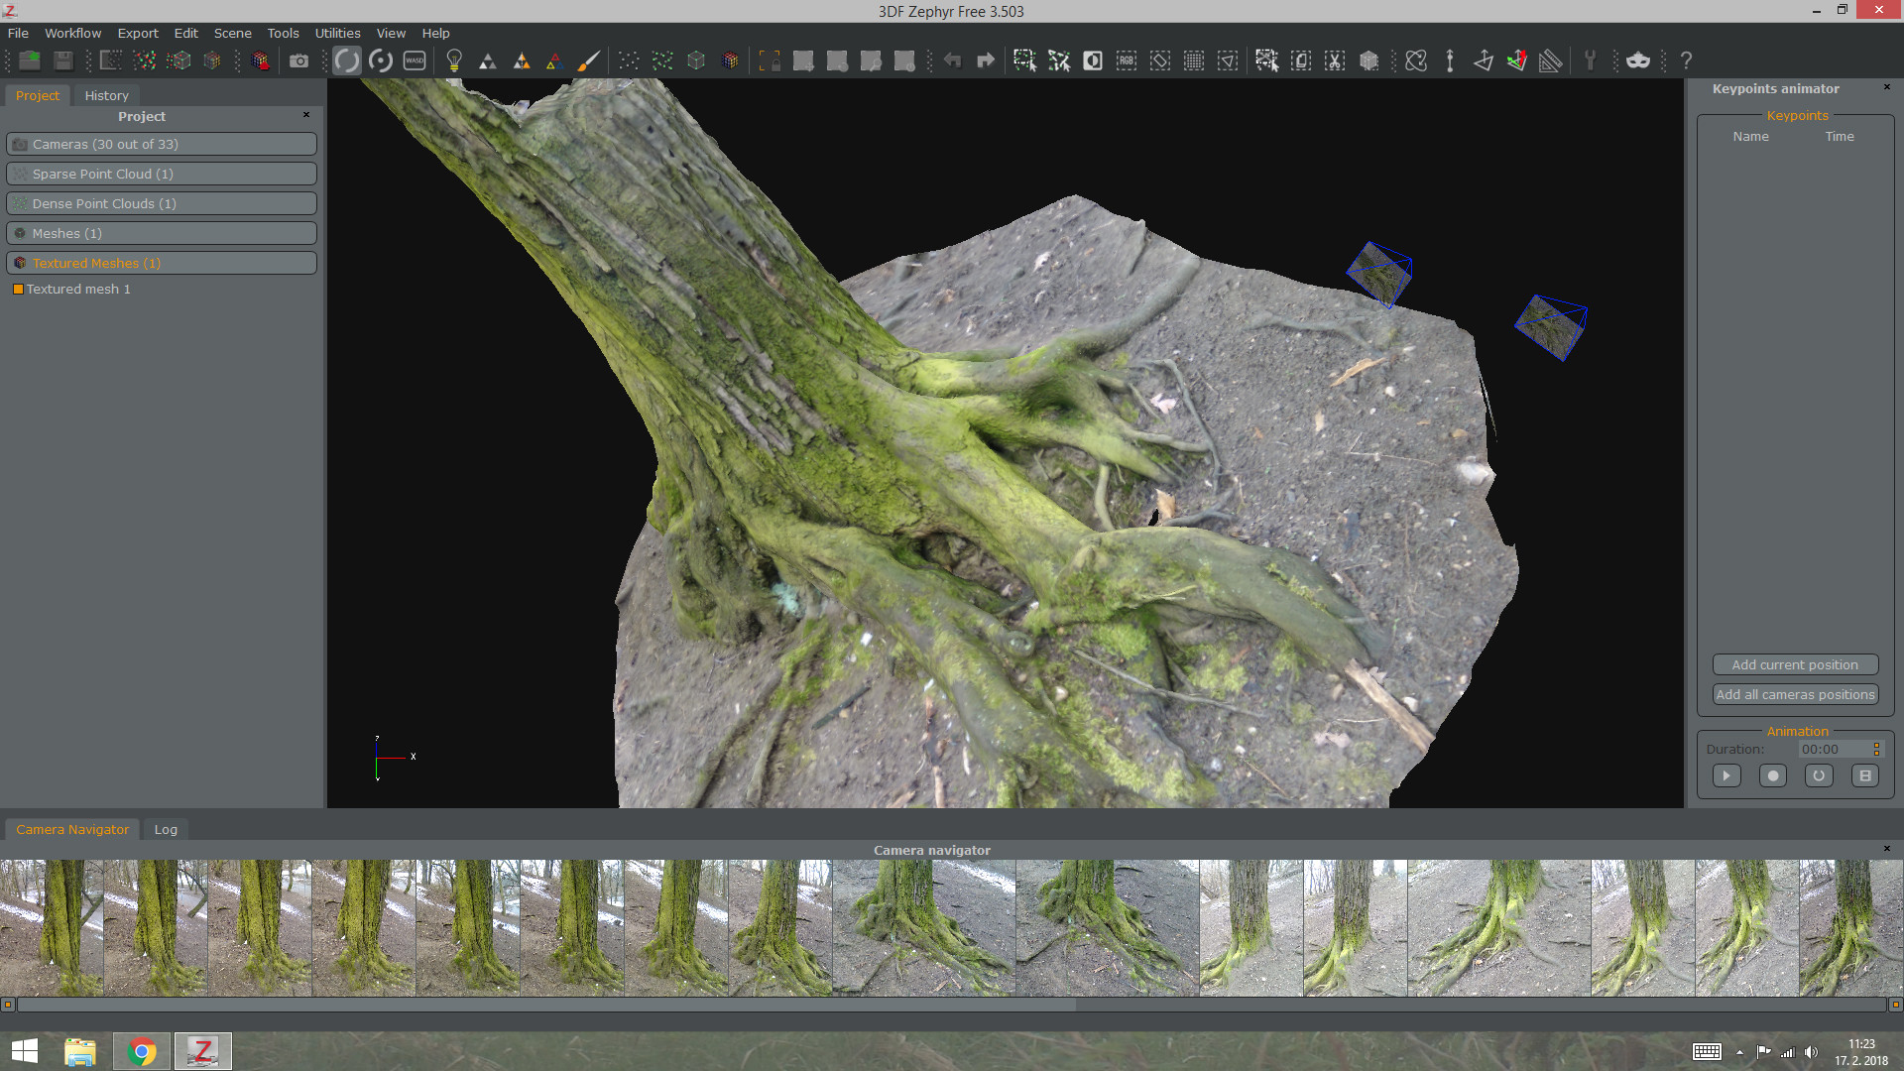Click the masks tool icon
The width and height of the screenshot is (1904, 1071).
pyautogui.click(x=1638, y=60)
